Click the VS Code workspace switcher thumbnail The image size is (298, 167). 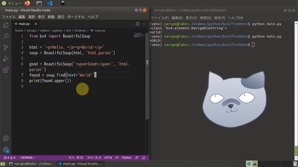tap(249, 164)
